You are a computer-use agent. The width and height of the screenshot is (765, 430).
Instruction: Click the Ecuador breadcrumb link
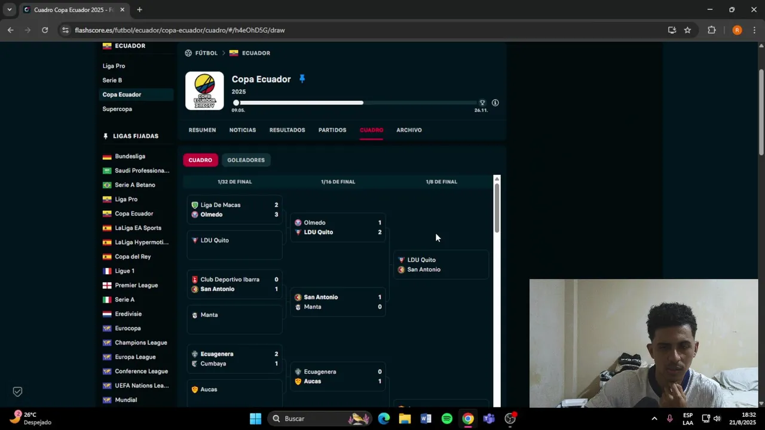[x=256, y=53]
